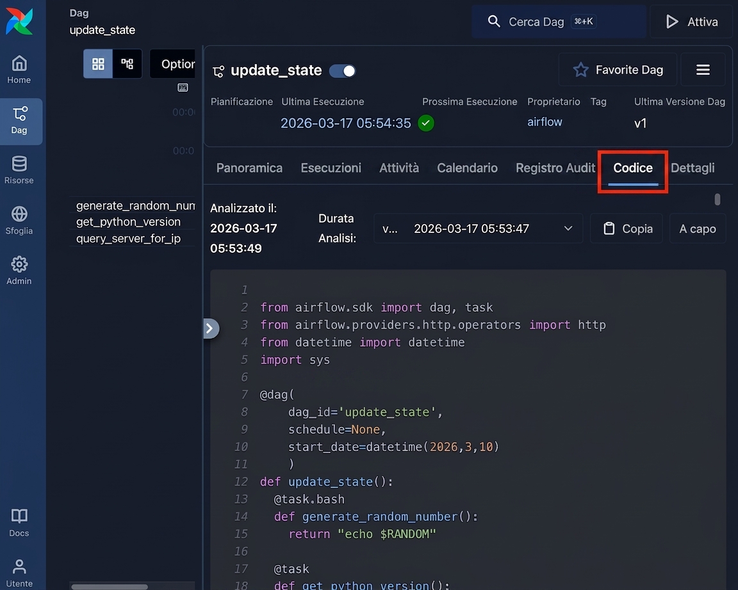The height and width of the screenshot is (590, 738).
Task: Click the DAG icon beside update_state title
Action: (218, 72)
